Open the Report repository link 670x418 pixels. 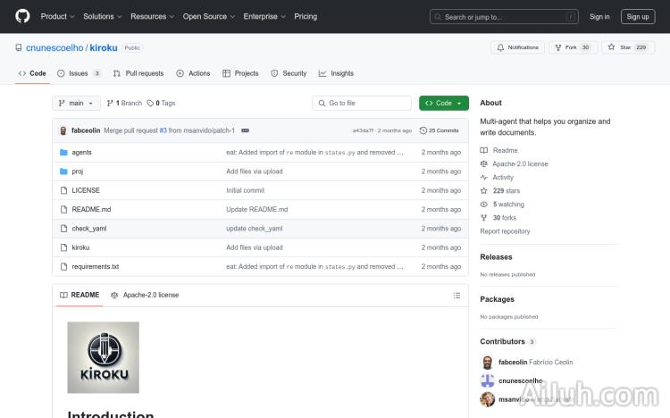[x=505, y=231]
